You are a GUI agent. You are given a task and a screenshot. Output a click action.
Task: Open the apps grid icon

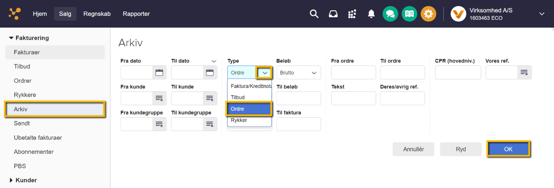coord(352,14)
